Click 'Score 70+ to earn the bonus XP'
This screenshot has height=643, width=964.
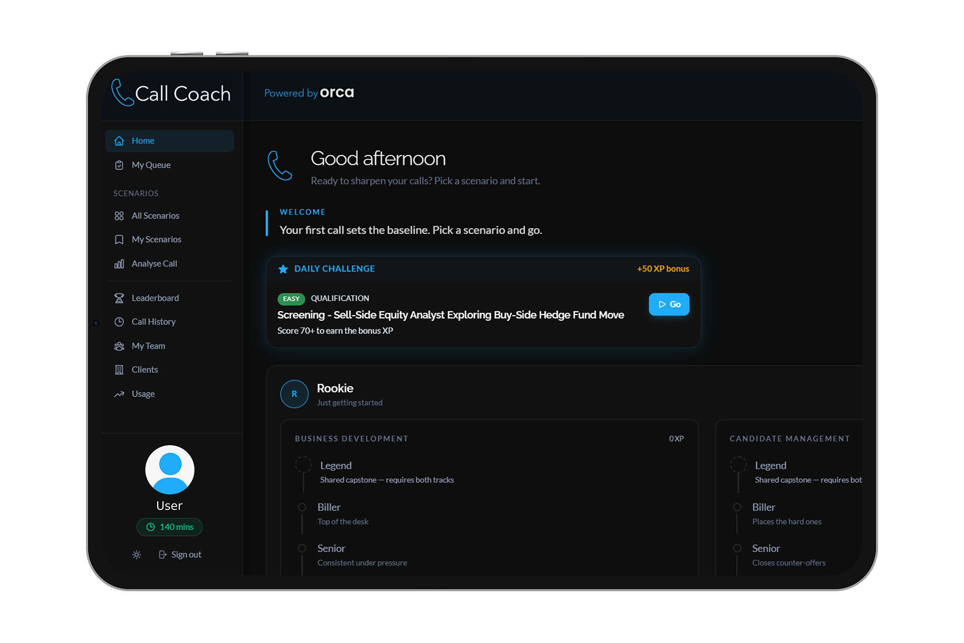[x=335, y=331]
